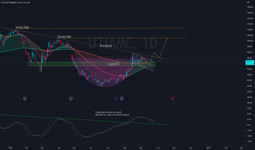The height and width of the screenshot is (150, 255).
Task: Click the 1000.00 price axis label
Action: point(250,41)
